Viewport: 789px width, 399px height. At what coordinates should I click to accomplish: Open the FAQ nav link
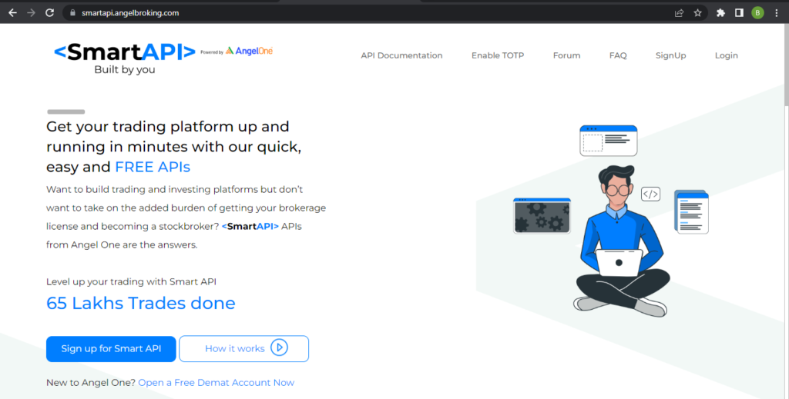pos(618,55)
